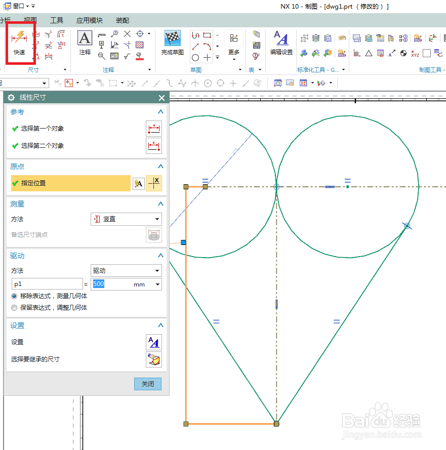Screen dimensions: 446x450
Task: Open the 应用模块 menu
Action: tap(89, 20)
